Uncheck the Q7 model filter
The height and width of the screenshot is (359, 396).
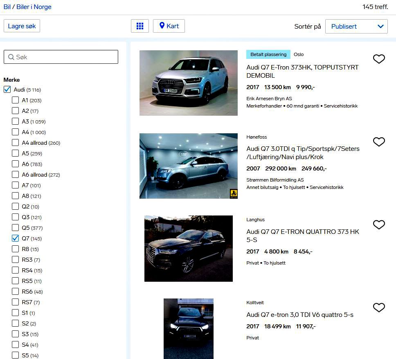click(x=16, y=238)
